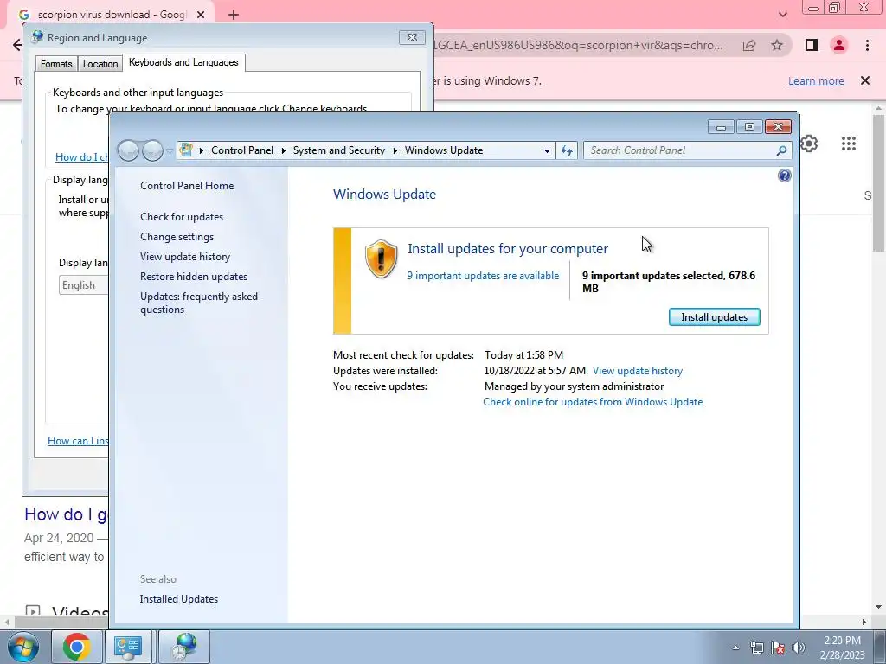The width and height of the screenshot is (886, 664).
Task: Click the Control Panel back navigation arrow
Action: point(128,150)
